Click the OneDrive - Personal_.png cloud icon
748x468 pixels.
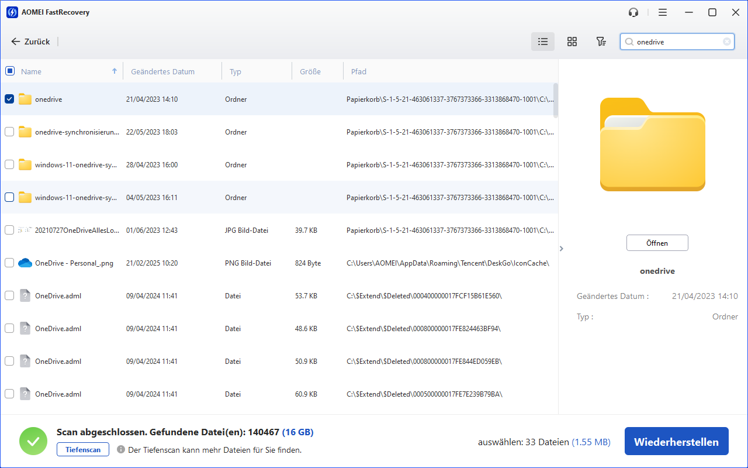pos(25,263)
